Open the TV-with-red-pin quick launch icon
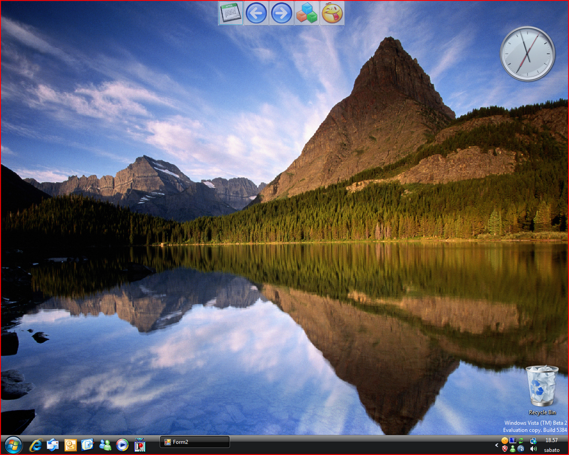The height and width of the screenshot is (455, 569). pyautogui.click(x=139, y=445)
